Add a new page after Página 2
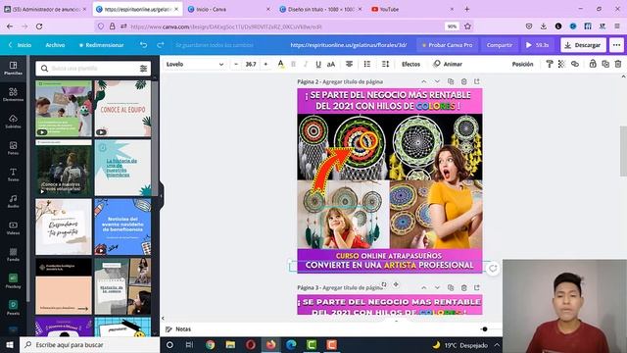This screenshot has width=627, height=353. click(x=477, y=81)
